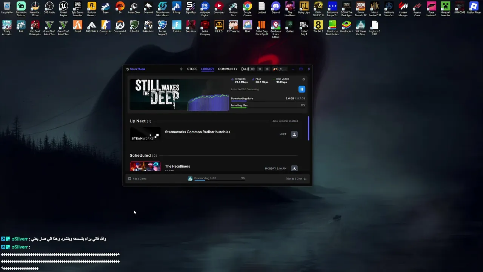This screenshot has height=272, width=483.
Task: Select FiveM desktop shortcut
Action: click(x=77, y=27)
